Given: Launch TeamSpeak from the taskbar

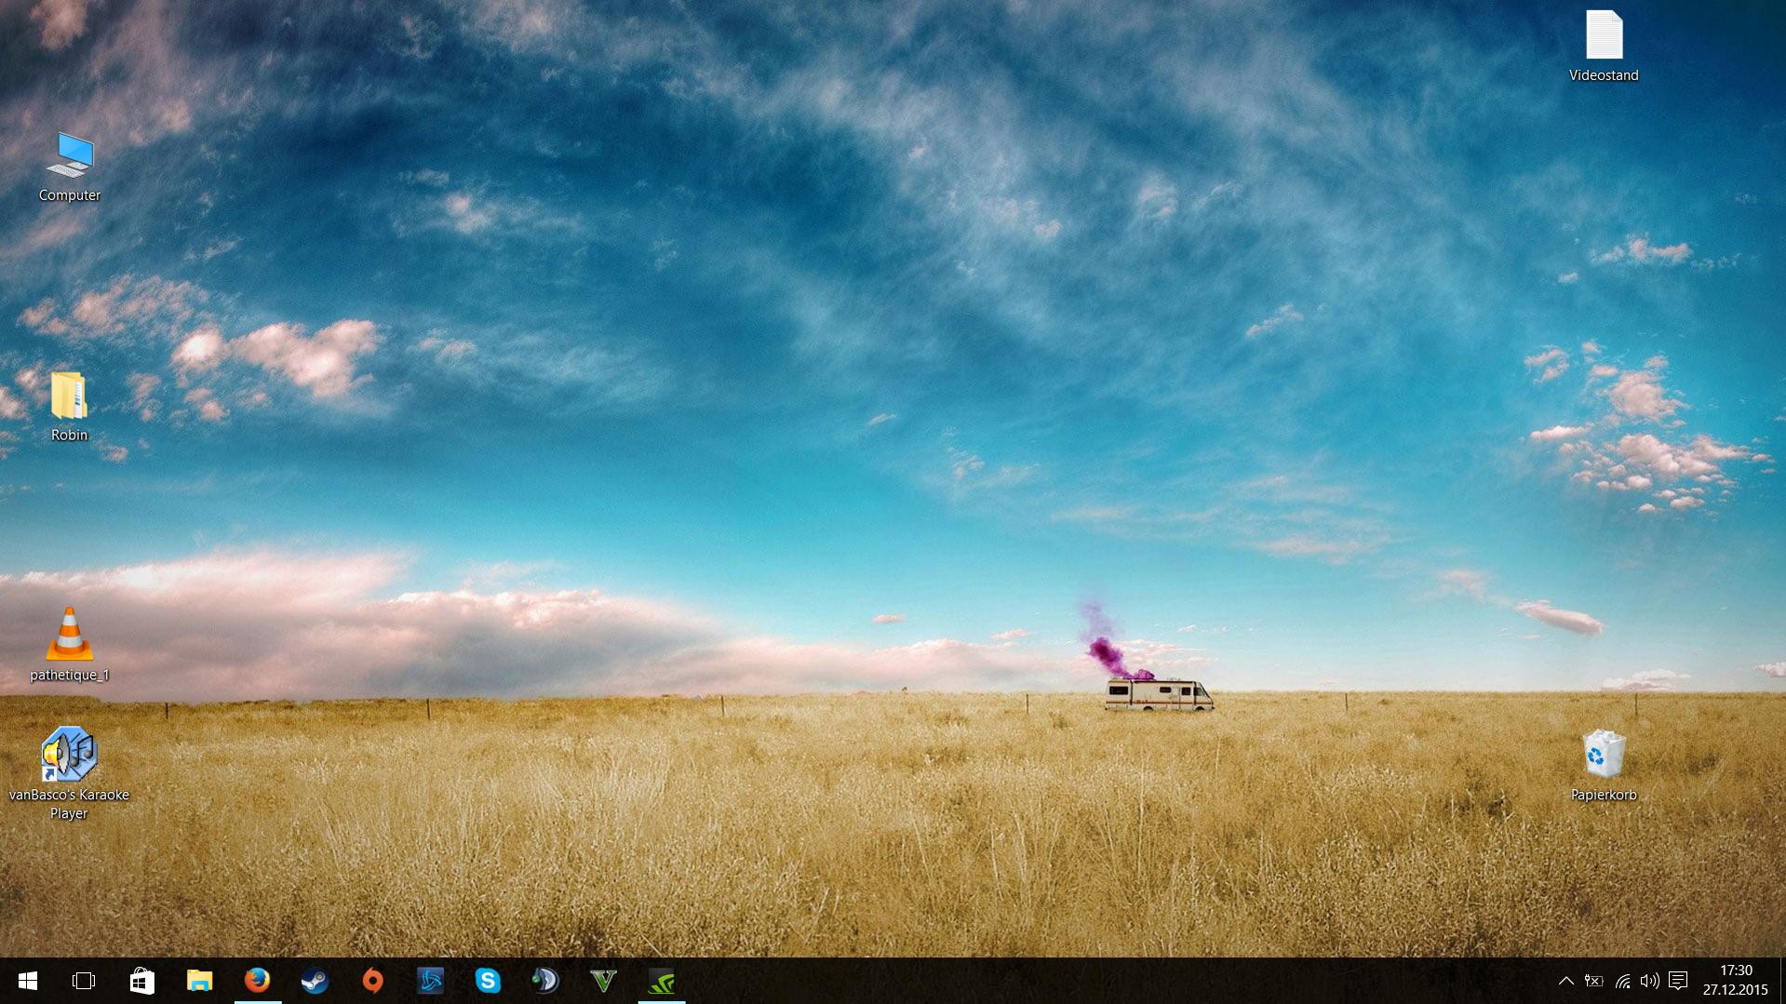Looking at the screenshot, I should pos(545,981).
